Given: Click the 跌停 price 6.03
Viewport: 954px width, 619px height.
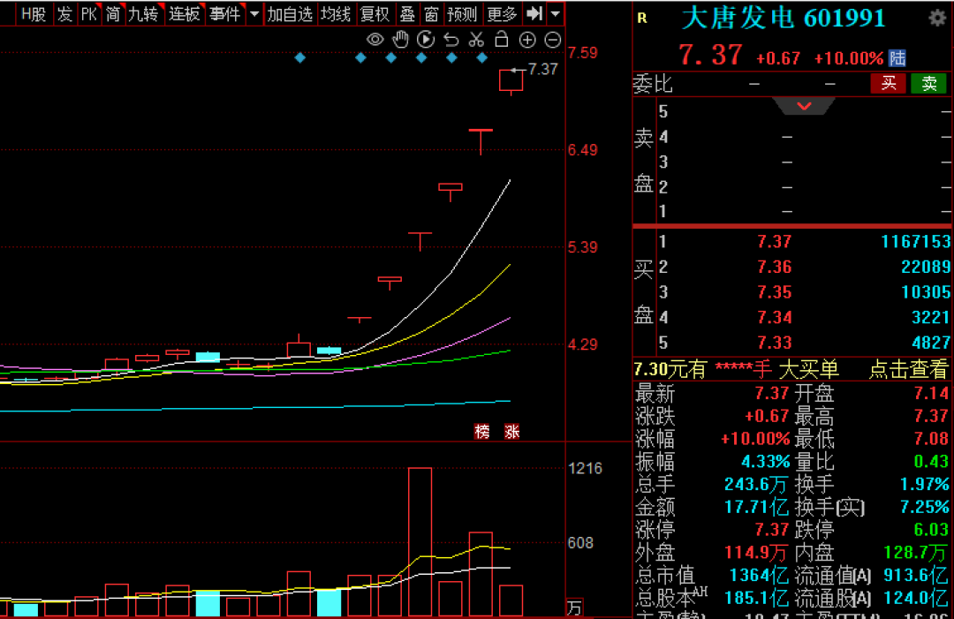Looking at the screenshot, I should click(x=931, y=529).
